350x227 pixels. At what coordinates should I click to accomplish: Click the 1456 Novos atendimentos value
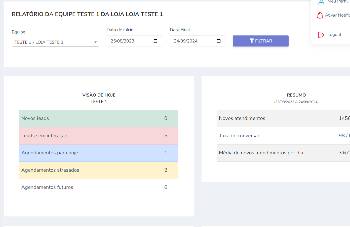pos(344,118)
